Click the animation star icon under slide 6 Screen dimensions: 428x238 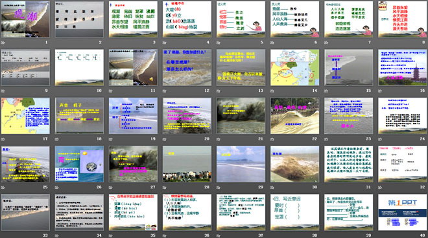(x=272, y=43)
